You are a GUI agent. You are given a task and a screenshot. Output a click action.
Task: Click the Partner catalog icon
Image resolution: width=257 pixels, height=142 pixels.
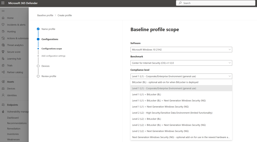point(3,72)
